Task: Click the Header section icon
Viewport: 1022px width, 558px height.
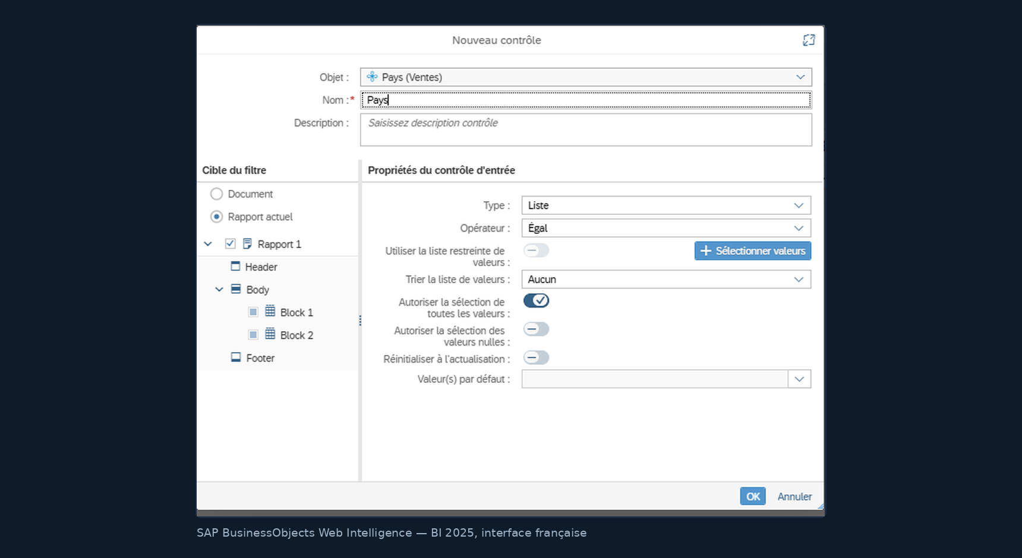Action: click(x=235, y=267)
